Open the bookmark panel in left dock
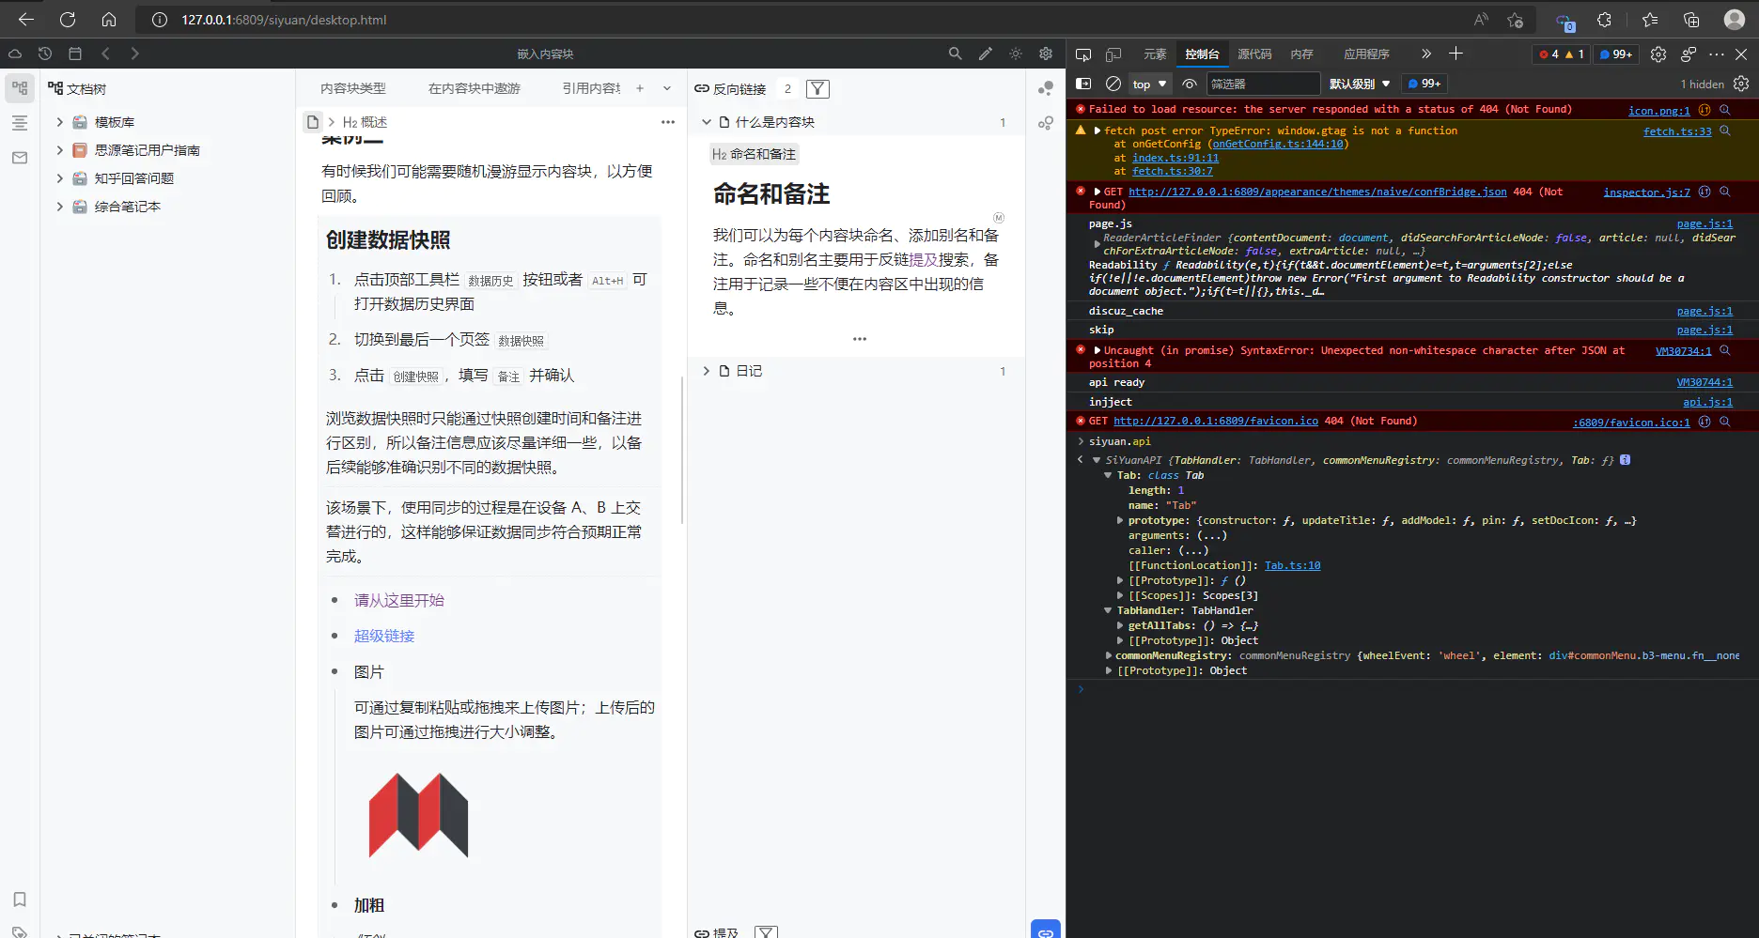 coord(20,899)
